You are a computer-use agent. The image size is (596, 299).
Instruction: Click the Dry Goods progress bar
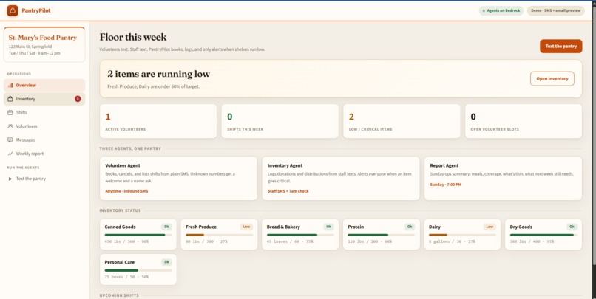coord(543,235)
